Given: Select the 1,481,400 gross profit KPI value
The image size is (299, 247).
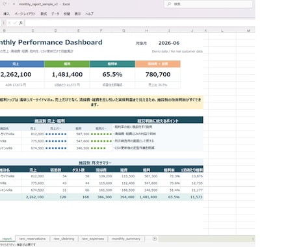Looking at the screenshot, I should click(x=67, y=74).
